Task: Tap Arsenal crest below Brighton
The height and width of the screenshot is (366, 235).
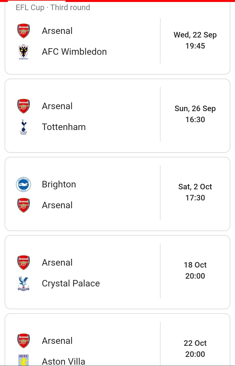Action: point(23,205)
